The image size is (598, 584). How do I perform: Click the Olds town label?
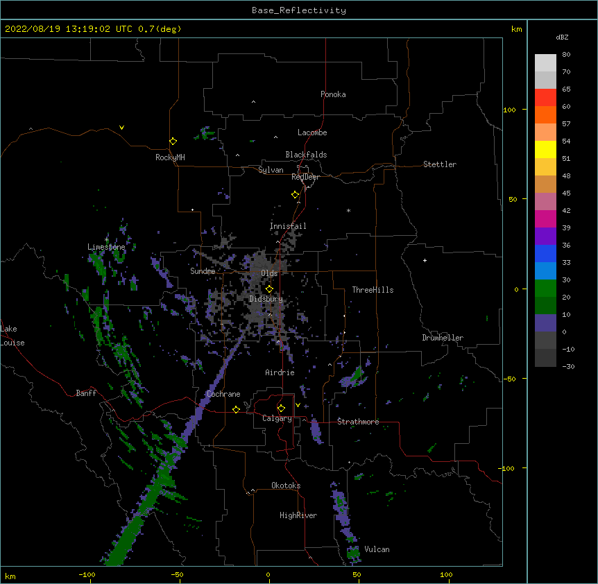click(269, 273)
